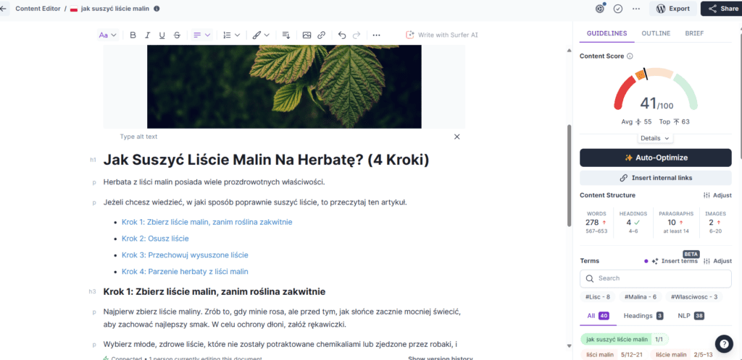Open the 'Krok 2: Osusz liście' link
The image size is (742, 360).
pyautogui.click(x=155, y=239)
